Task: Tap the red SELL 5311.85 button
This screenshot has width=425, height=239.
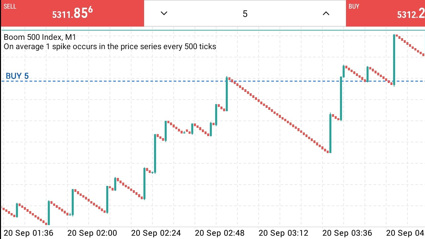Action: click(x=72, y=13)
